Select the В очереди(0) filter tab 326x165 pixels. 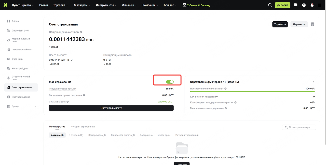coord(76,135)
